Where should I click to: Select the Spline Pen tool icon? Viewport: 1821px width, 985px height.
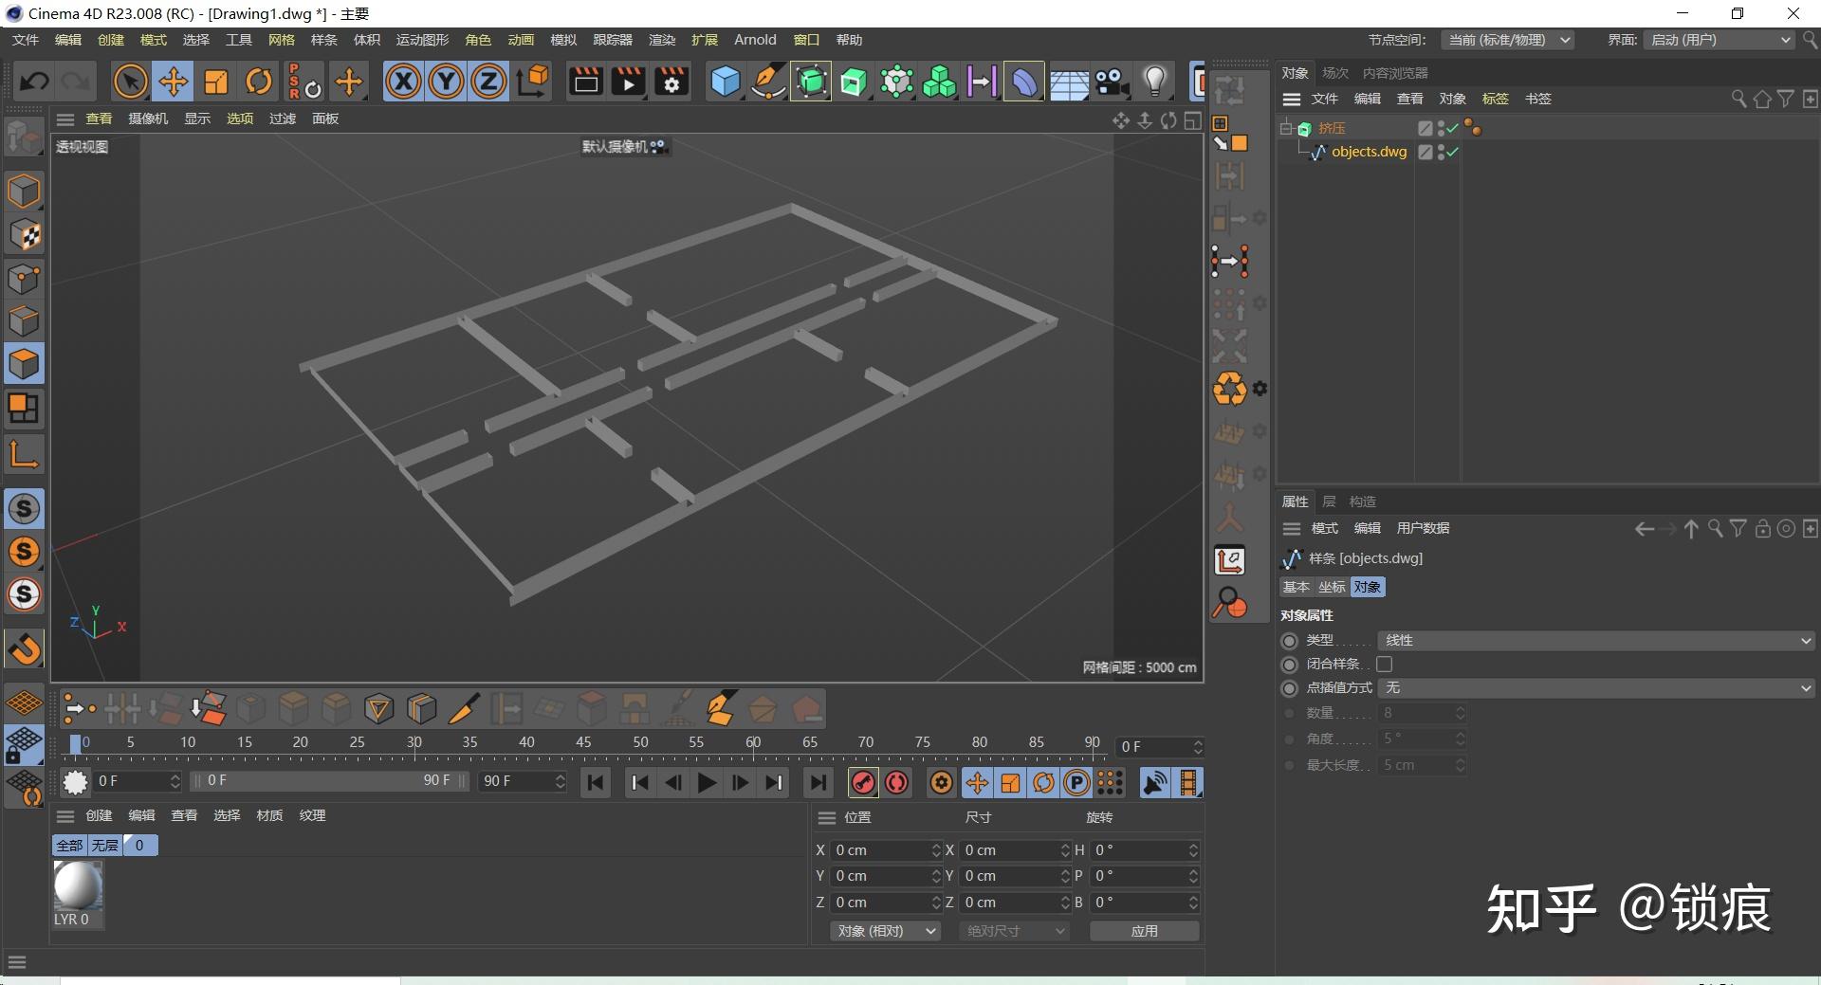click(767, 82)
